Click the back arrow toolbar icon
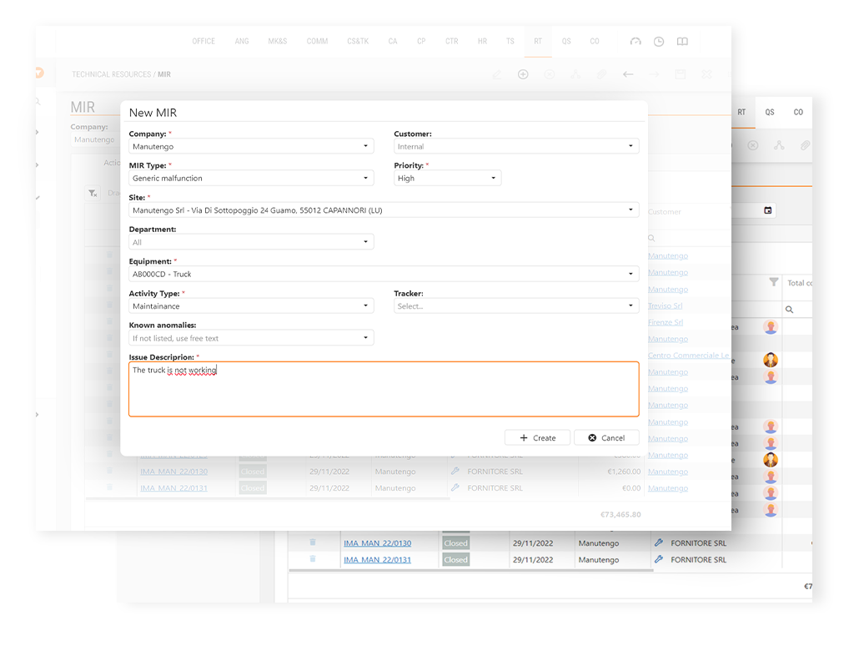Image resolution: width=854 pixels, height=651 pixels. 628,74
